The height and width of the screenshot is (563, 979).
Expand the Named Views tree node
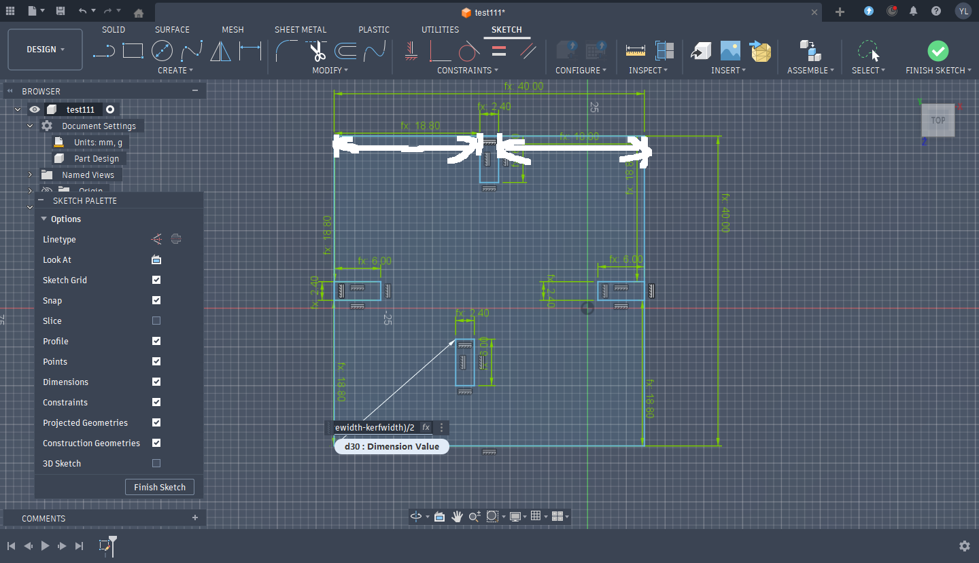[x=30, y=175]
